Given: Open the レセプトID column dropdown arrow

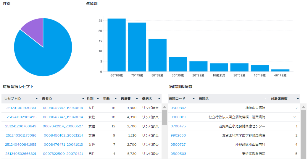Looking at the screenshot, I should pos(37,99).
